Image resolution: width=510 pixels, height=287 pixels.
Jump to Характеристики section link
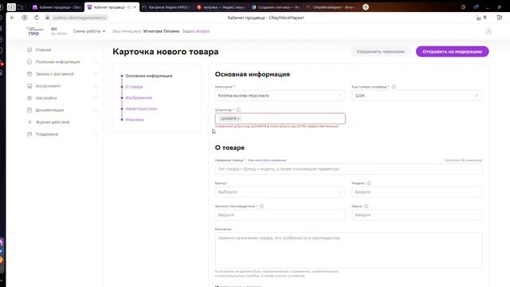[x=141, y=108]
